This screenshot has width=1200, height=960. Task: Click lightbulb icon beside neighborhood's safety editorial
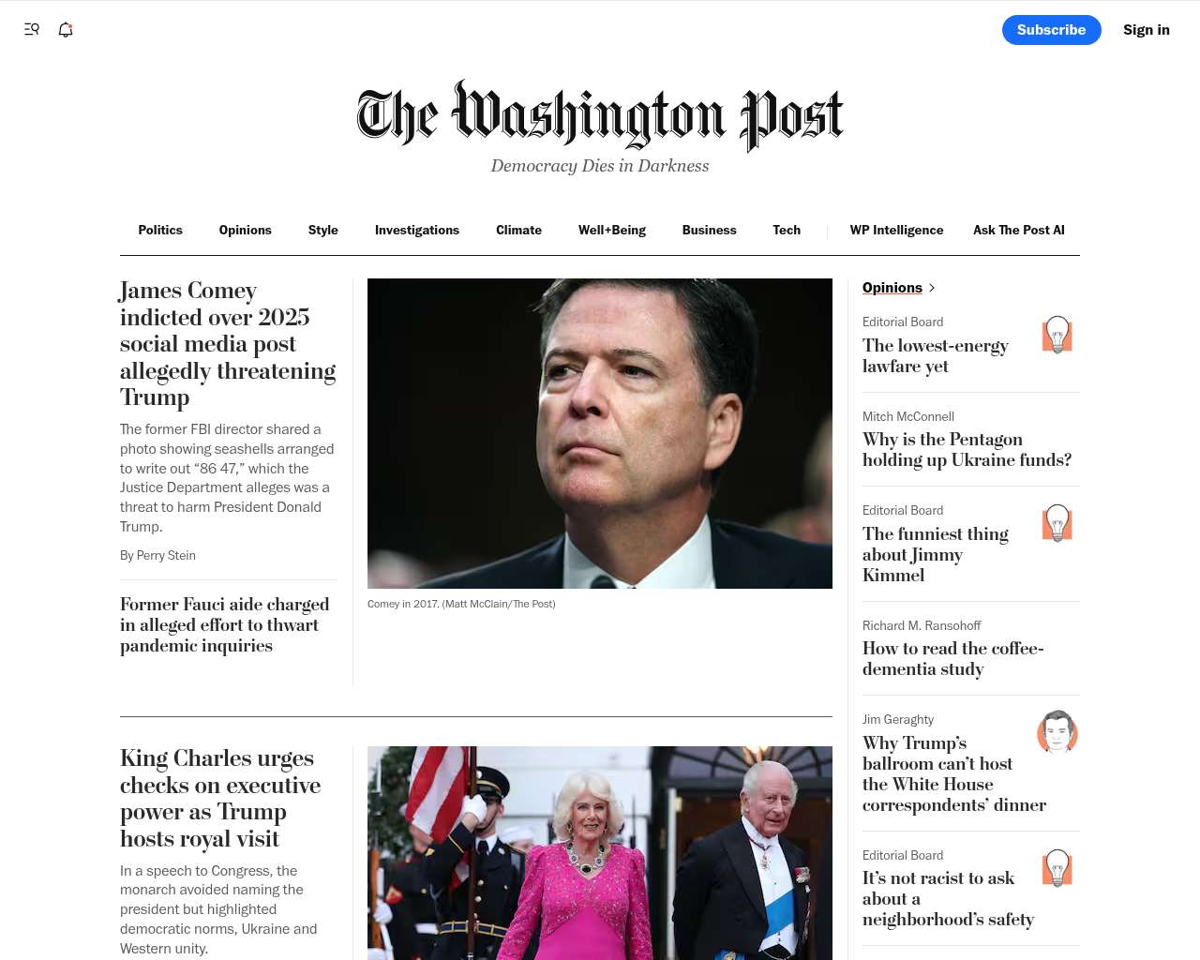(1057, 868)
